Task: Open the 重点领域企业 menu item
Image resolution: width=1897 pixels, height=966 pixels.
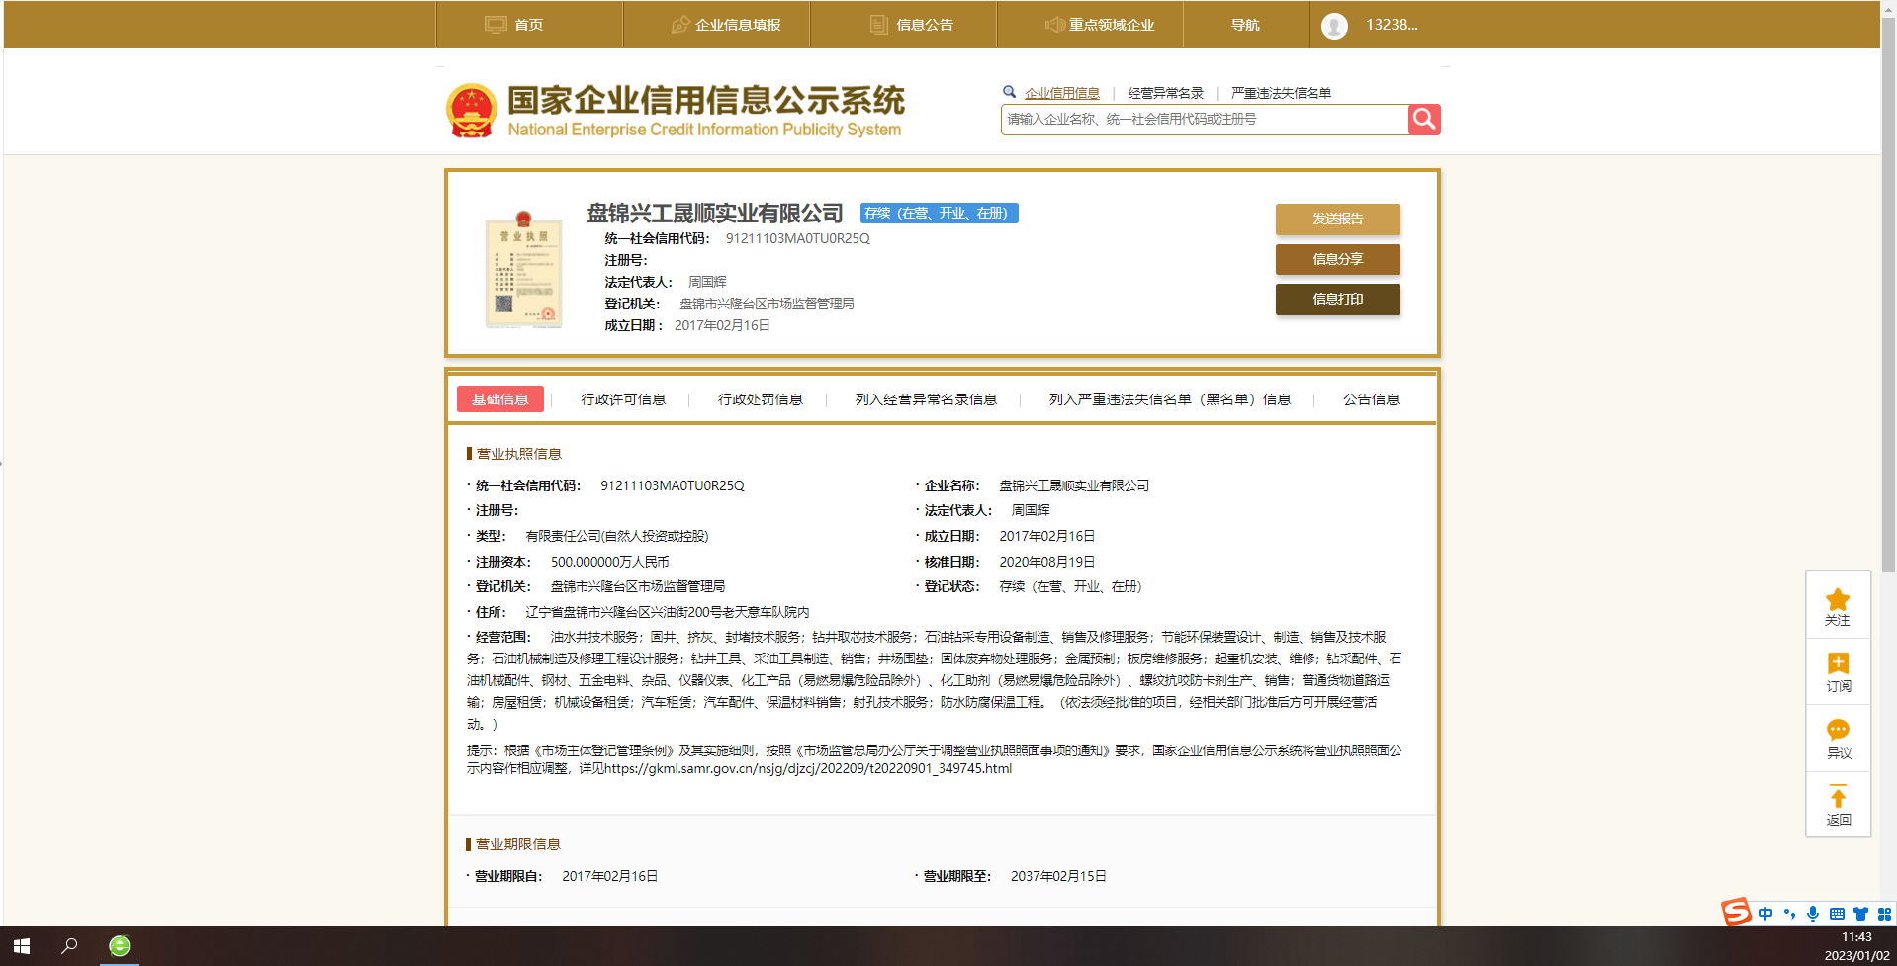Action: pyautogui.click(x=1112, y=25)
